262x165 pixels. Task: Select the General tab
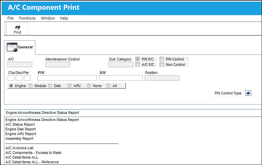tap(20, 47)
